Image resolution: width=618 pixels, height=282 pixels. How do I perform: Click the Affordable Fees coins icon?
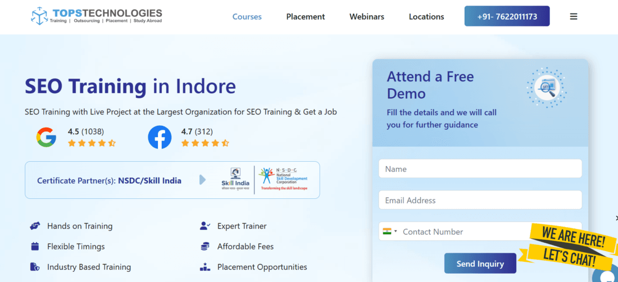click(x=205, y=247)
